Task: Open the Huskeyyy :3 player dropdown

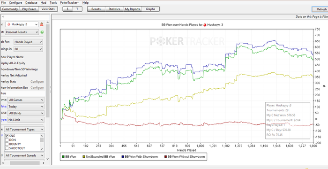Action: [x=22, y=24]
